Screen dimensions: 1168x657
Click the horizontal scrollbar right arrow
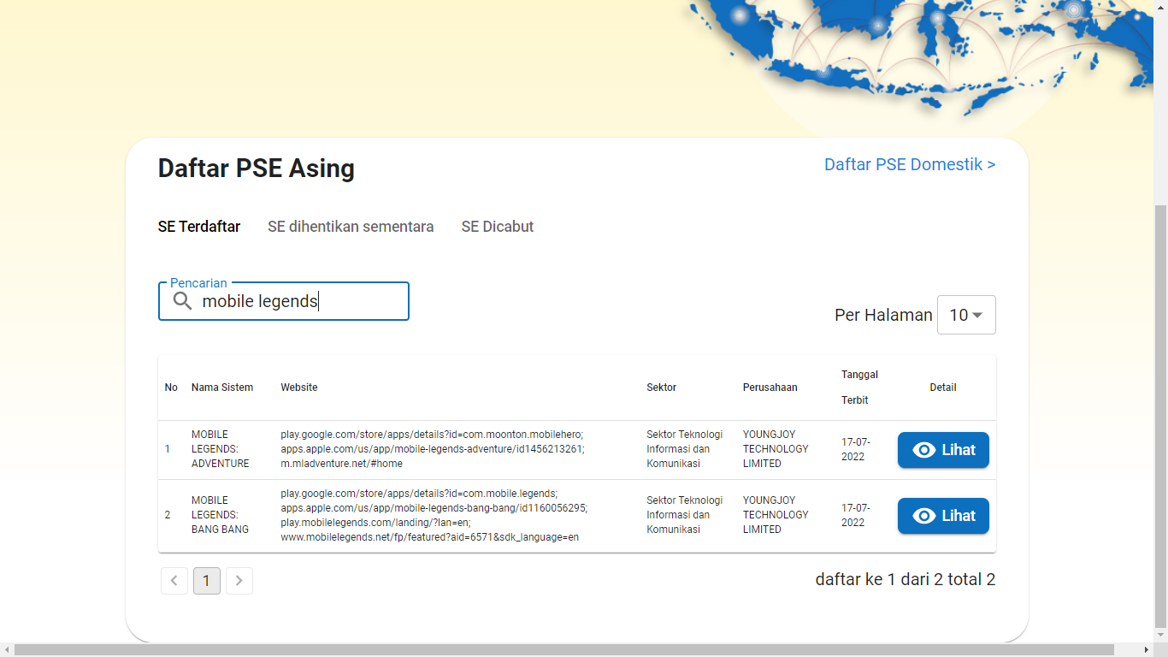(x=1146, y=650)
